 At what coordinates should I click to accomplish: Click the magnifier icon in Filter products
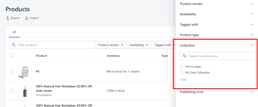tap(14, 45)
